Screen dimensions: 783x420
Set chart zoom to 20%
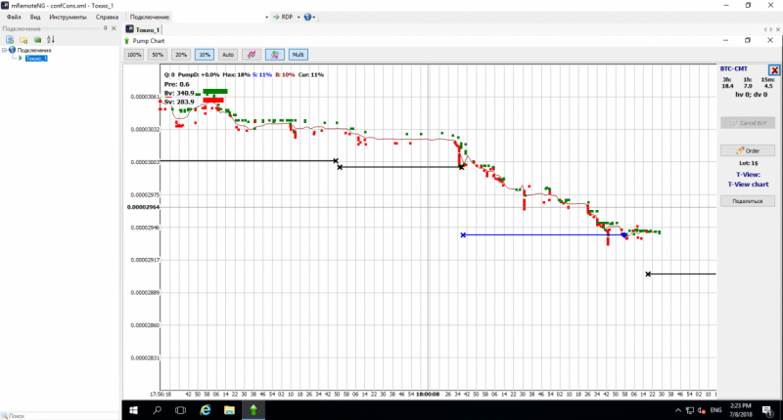[181, 55]
